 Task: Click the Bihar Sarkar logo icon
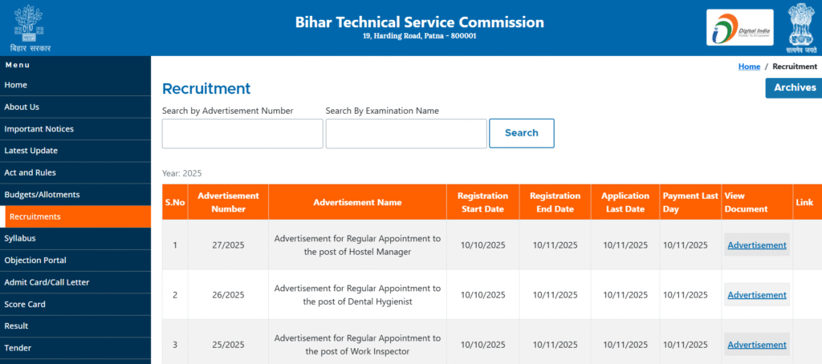tap(30, 26)
